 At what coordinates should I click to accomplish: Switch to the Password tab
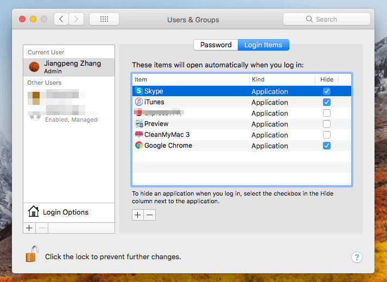pyautogui.click(x=215, y=45)
